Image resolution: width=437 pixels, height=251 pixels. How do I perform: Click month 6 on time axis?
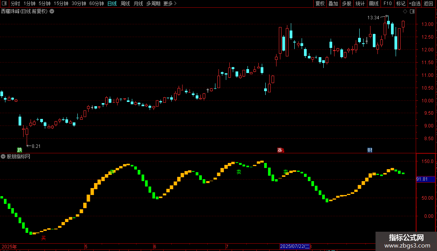(x=155, y=246)
